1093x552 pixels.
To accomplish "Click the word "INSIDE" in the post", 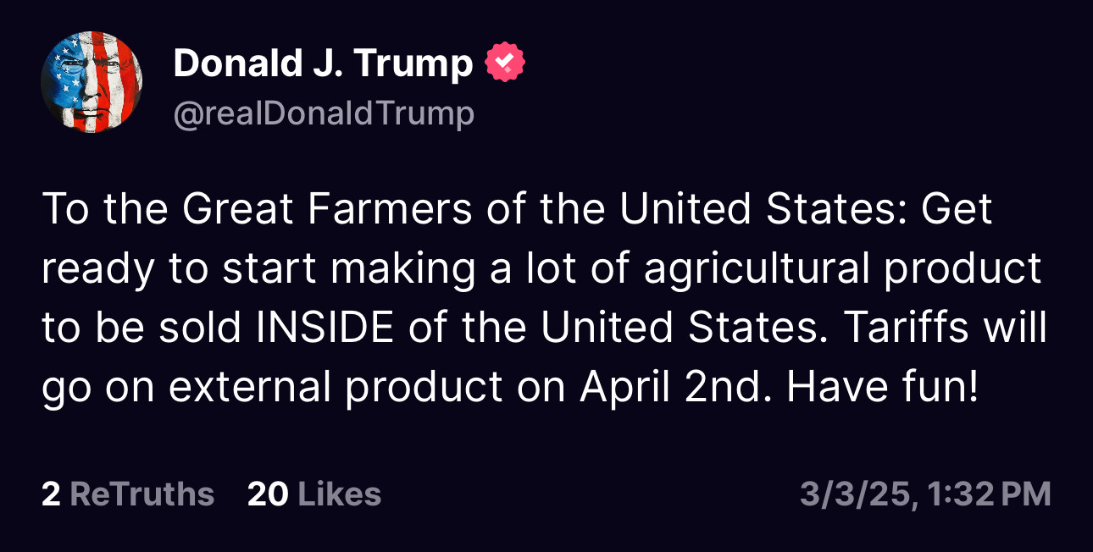I will (x=325, y=328).
